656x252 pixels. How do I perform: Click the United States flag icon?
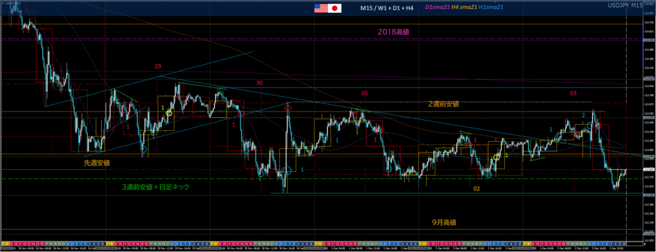[x=321, y=8]
